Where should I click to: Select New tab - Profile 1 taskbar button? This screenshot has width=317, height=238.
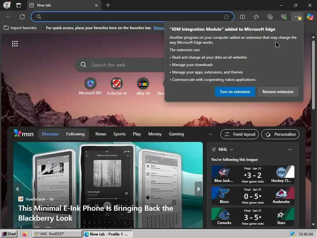(107, 234)
